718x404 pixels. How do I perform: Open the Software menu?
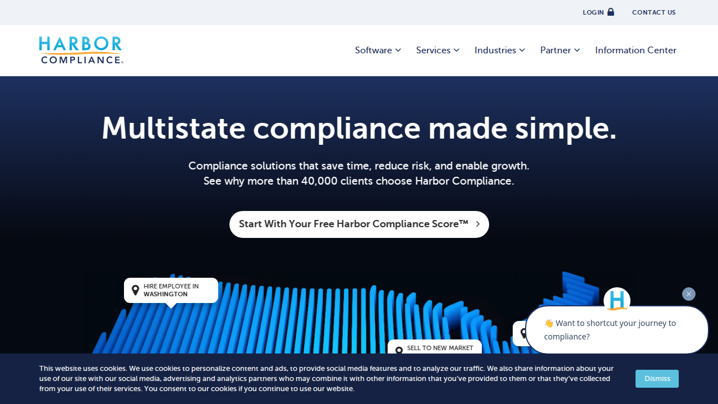click(378, 50)
